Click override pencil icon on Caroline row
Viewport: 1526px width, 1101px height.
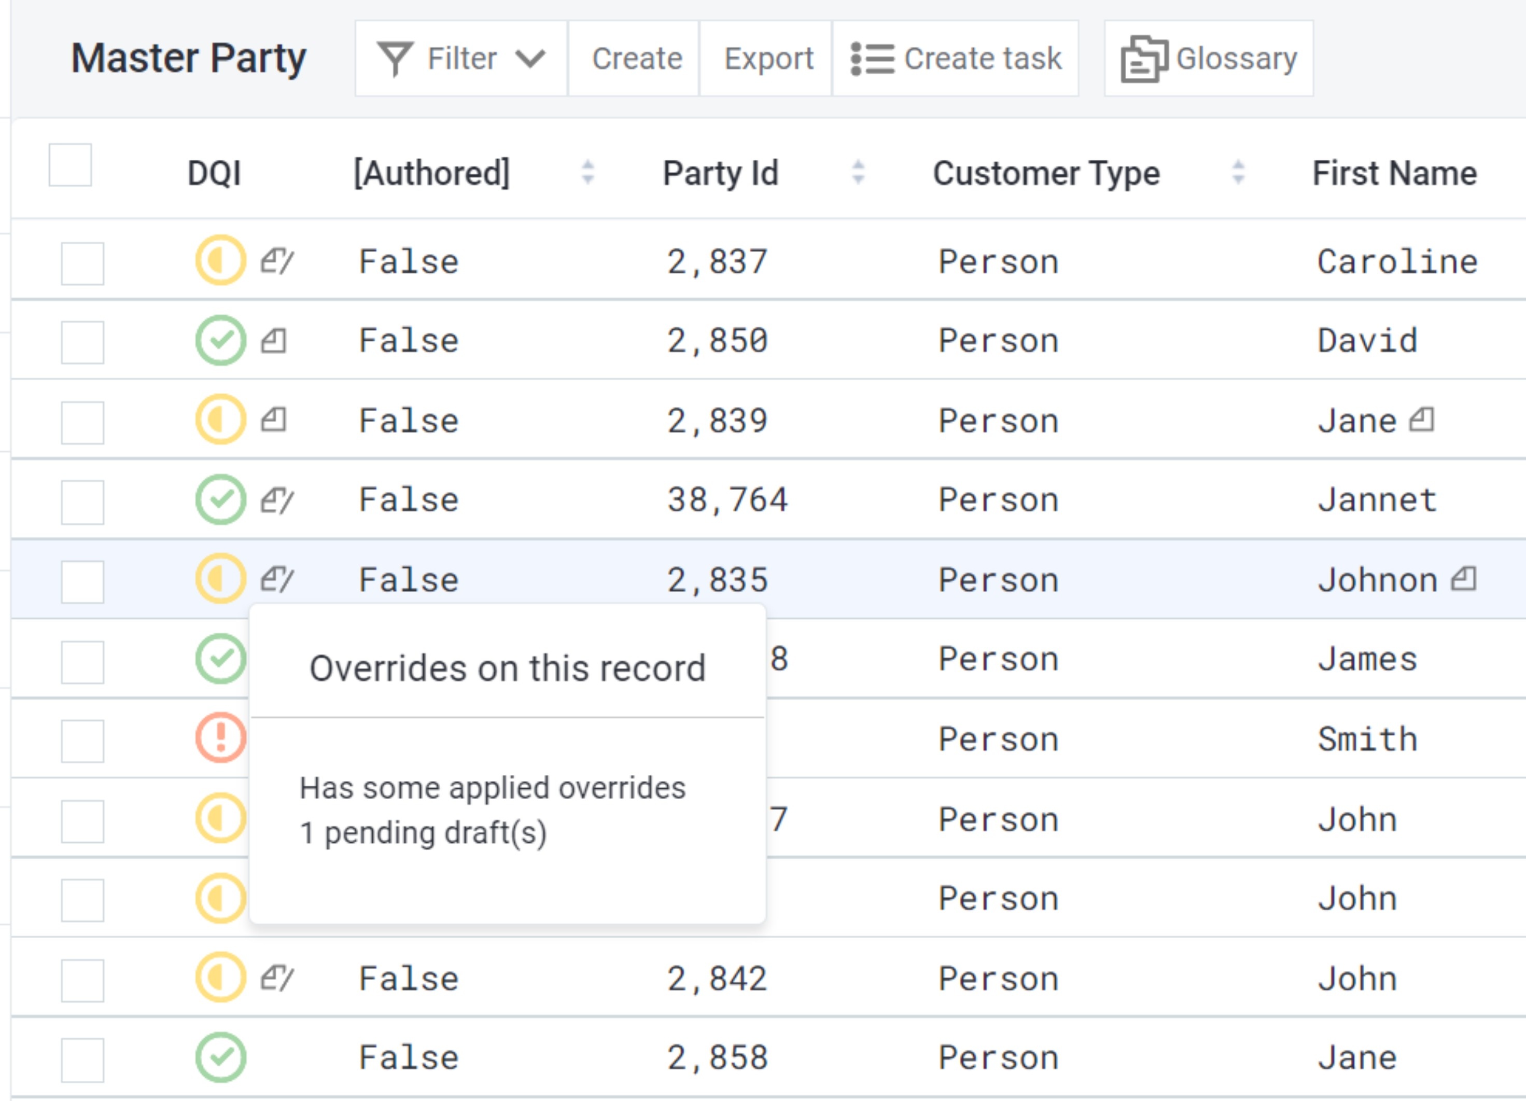(276, 260)
